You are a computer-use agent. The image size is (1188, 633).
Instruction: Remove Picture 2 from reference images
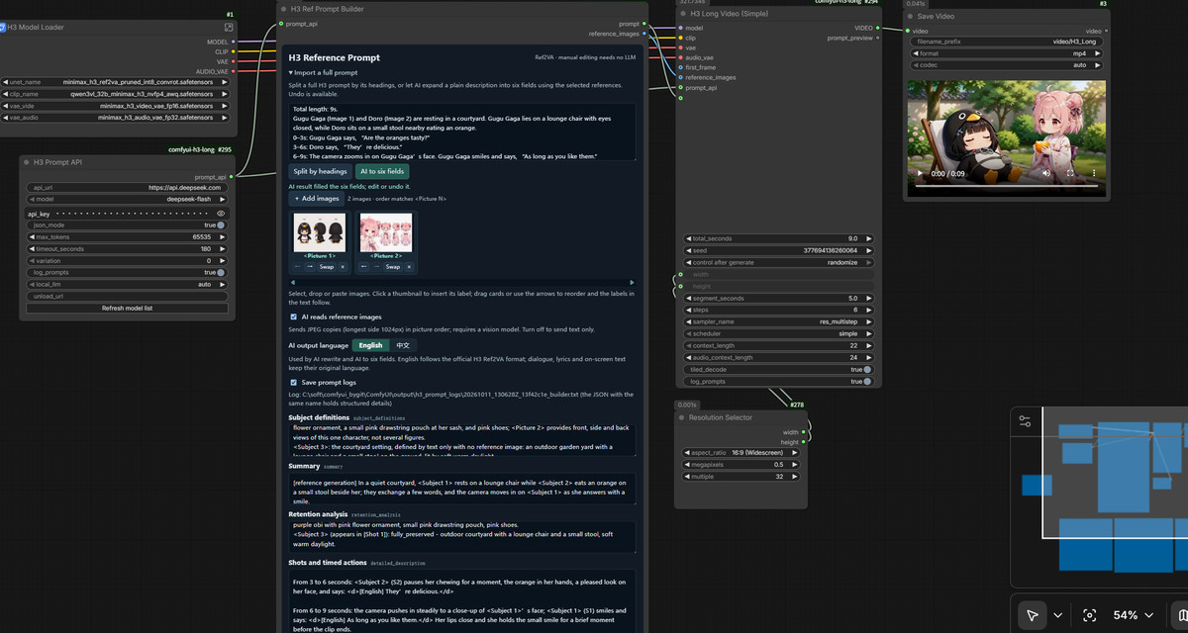click(409, 267)
